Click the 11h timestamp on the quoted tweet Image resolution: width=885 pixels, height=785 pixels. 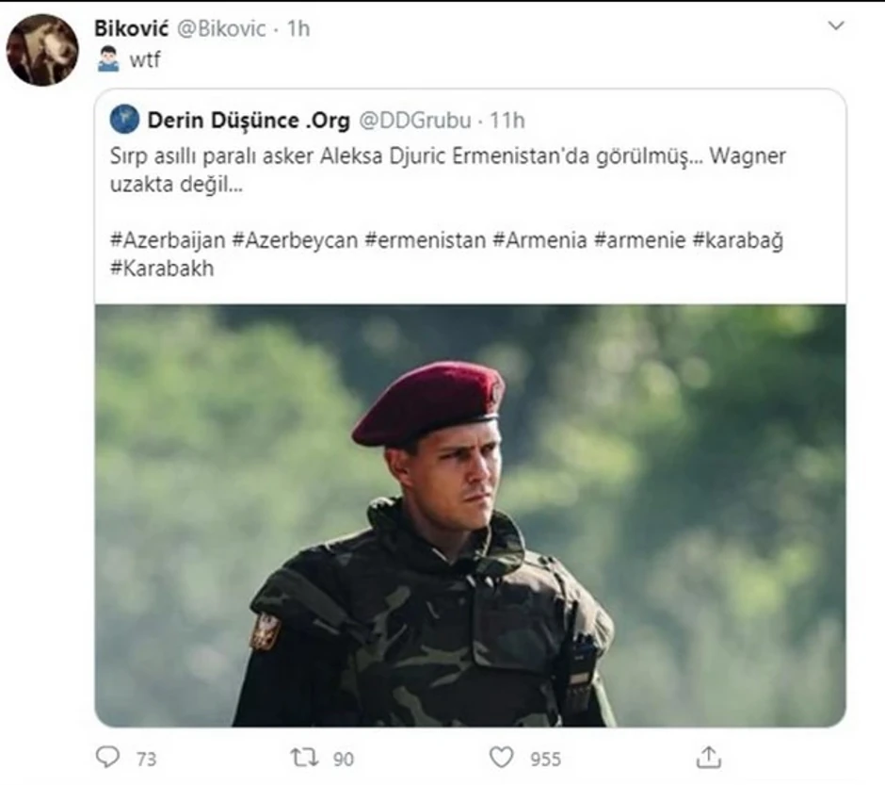point(508,121)
